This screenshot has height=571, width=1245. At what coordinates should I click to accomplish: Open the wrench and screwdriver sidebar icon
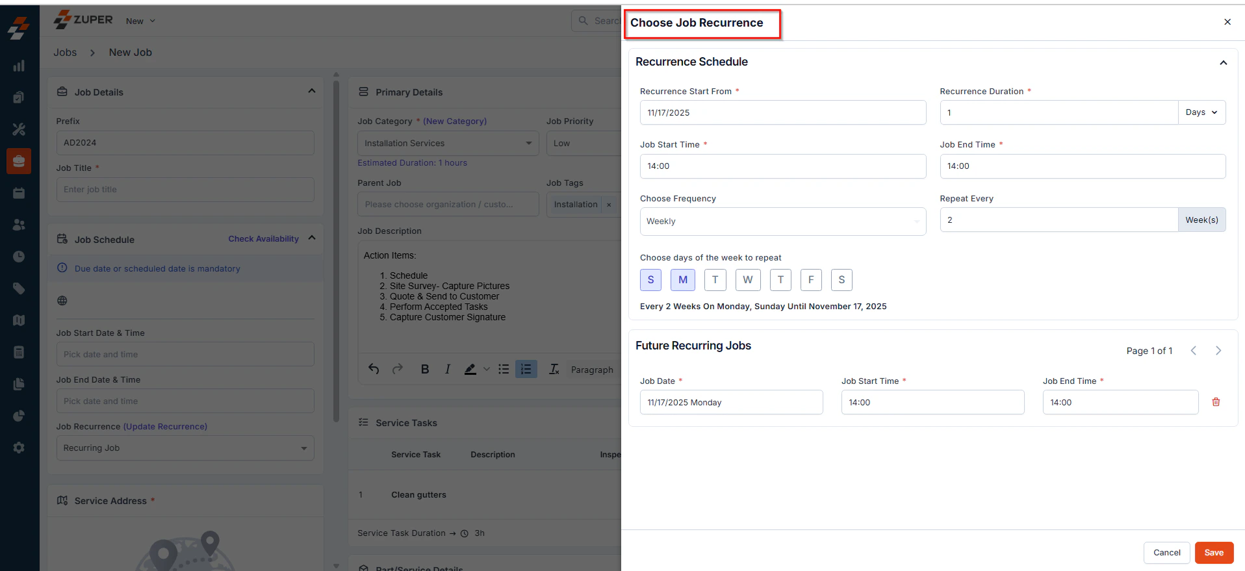pos(19,129)
